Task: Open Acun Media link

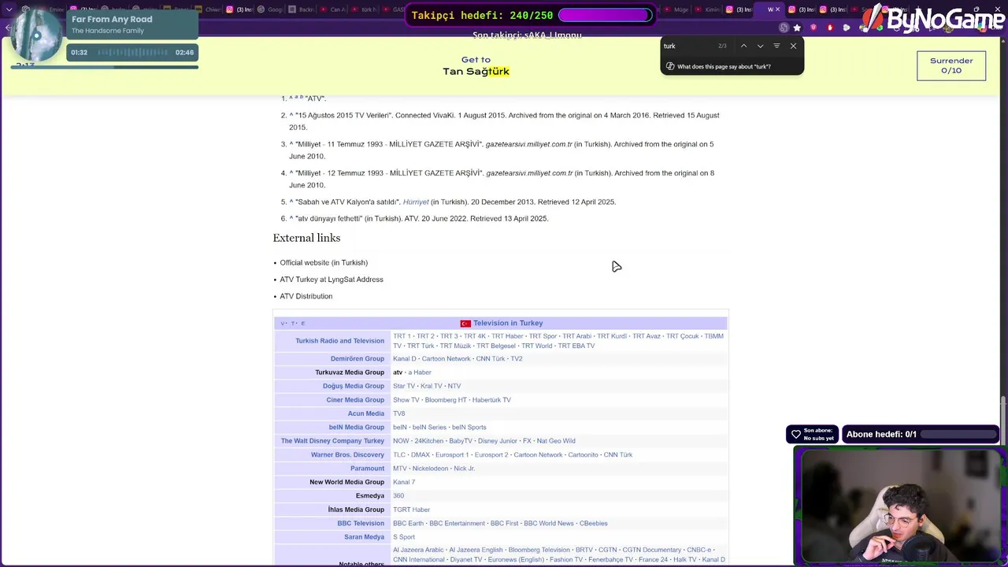Action: (x=366, y=413)
